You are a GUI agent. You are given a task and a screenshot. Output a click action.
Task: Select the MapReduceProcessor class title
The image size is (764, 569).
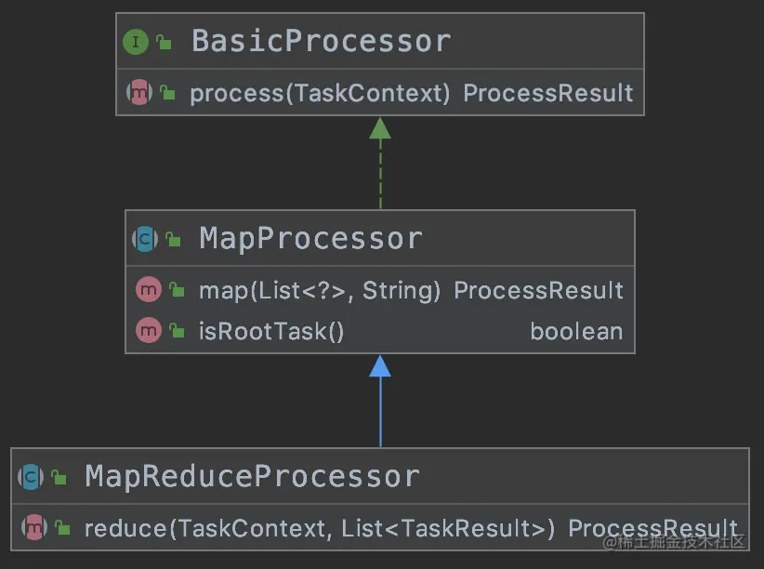click(252, 477)
